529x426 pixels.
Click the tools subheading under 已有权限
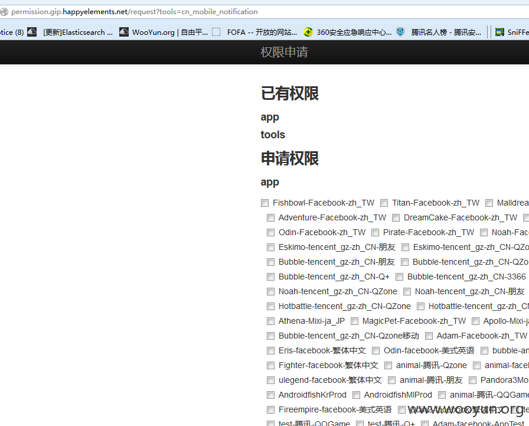[x=273, y=135]
